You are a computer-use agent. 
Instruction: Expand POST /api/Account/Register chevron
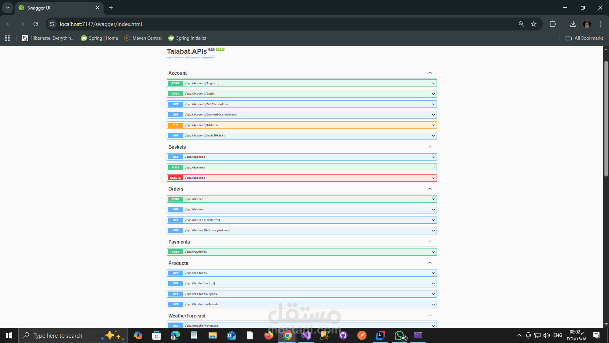pyautogui.click(x=433, y=83)
